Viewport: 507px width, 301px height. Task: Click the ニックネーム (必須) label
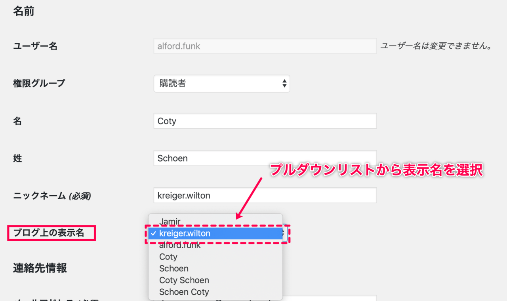point(52,196)
